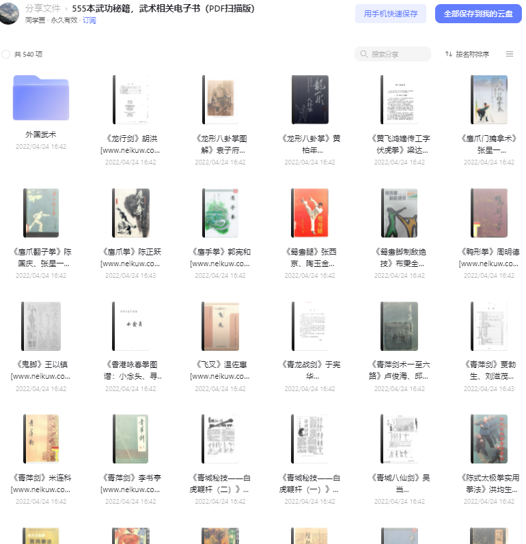Click the magnifier icon in the search box
526x544 pixels.
click(x=363, y=54)
